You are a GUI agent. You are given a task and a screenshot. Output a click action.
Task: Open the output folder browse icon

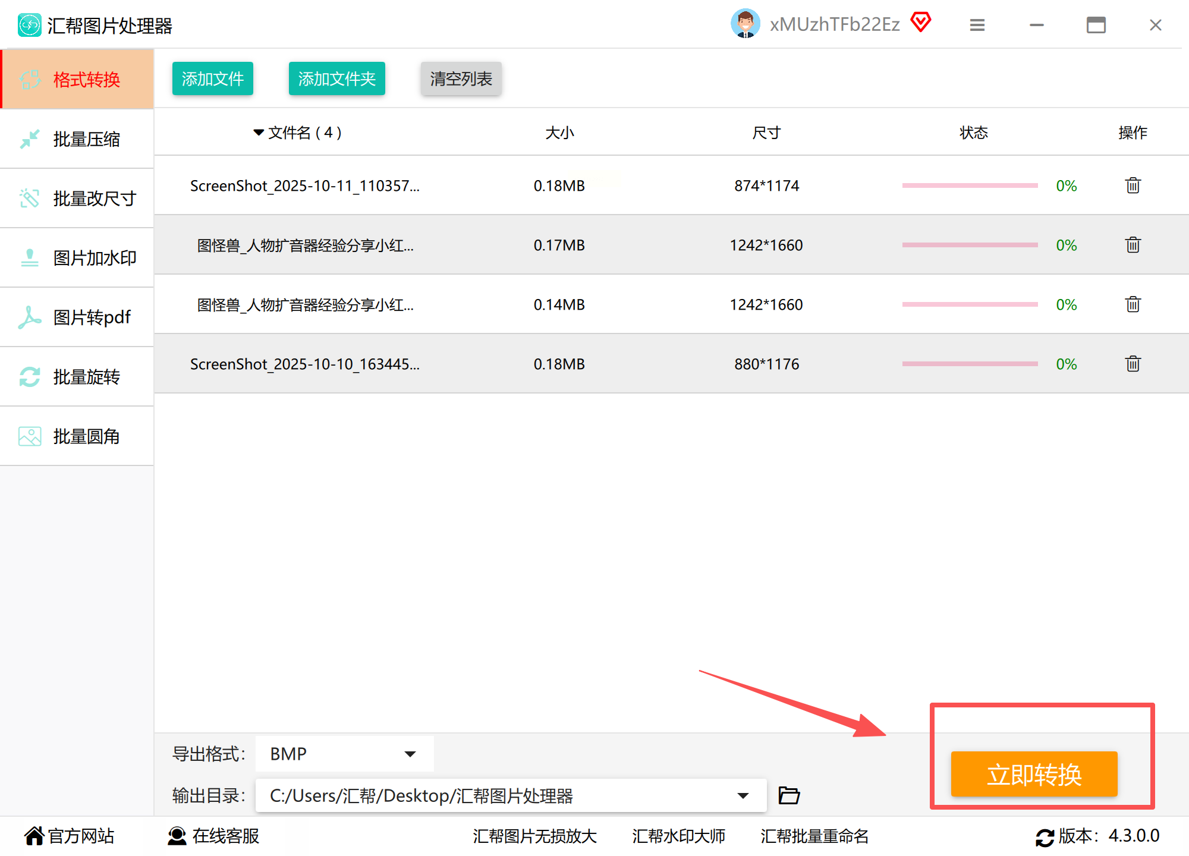[789, 795]
